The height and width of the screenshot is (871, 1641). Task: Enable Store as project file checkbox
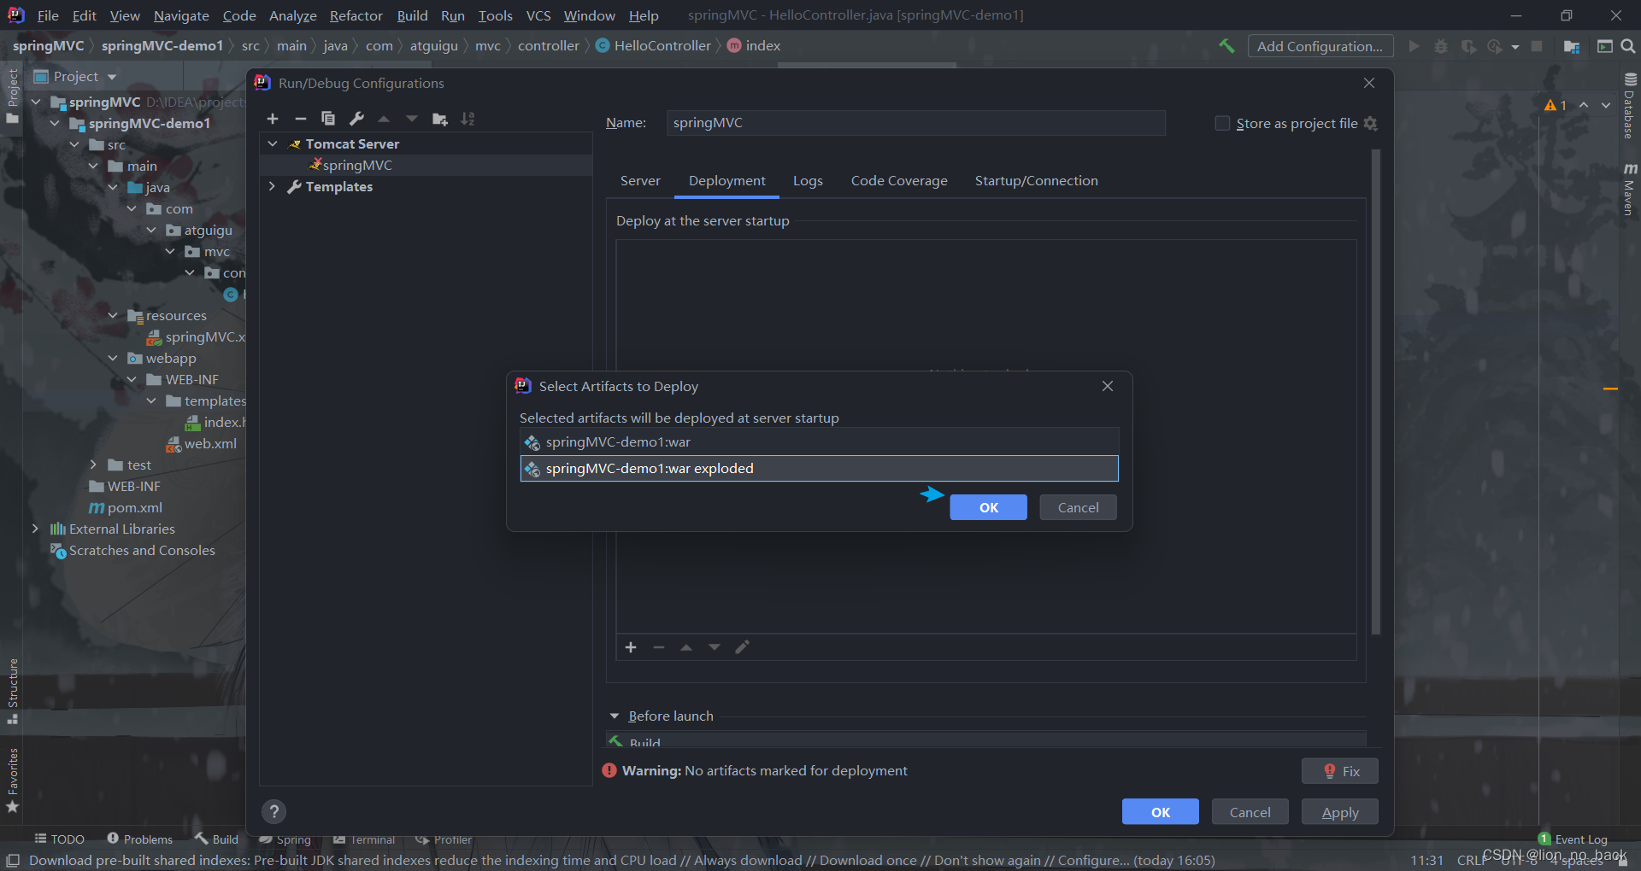click(1222, 123)
